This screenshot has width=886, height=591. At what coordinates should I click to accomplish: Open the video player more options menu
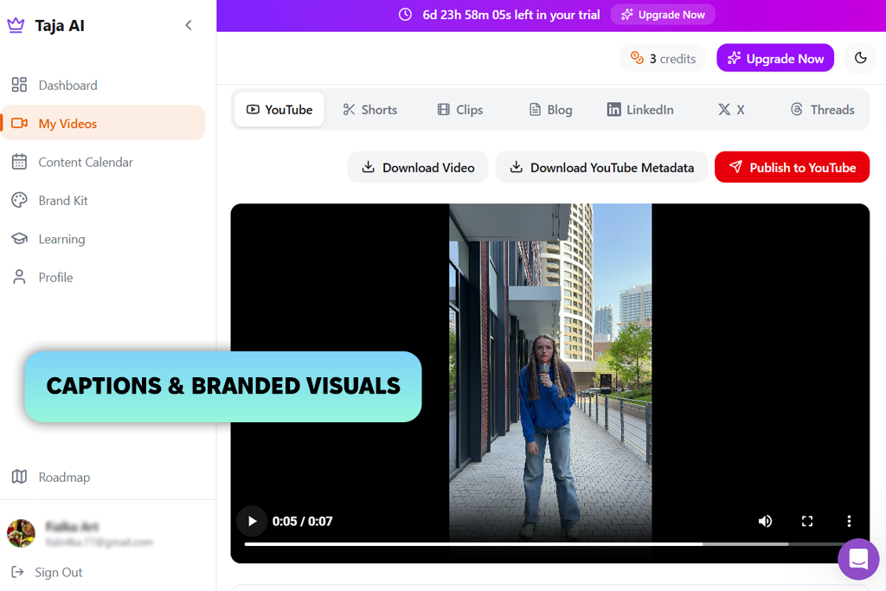pos(849,521)
